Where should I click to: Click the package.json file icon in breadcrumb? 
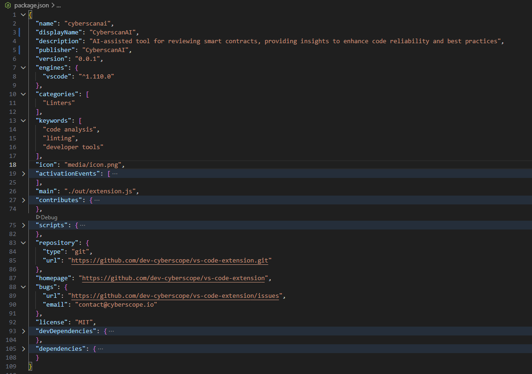(x=8, y=6)
